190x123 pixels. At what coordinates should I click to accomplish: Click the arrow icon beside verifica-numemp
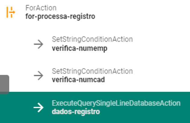point(38,44)
